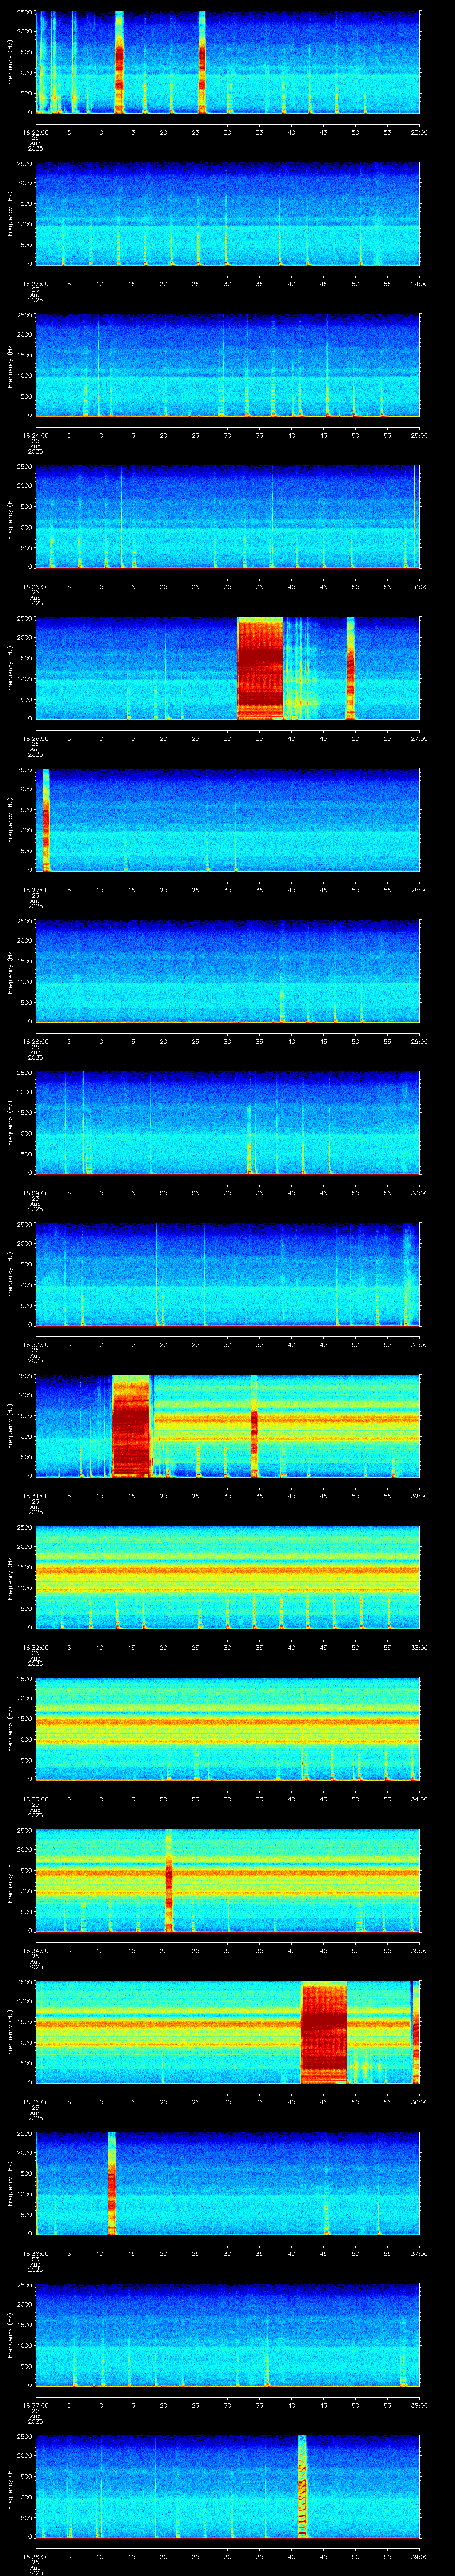The image size is (455, 2576).
Task: Select the spectrogram panel starting at 18:24:00
Action: click(228, 365)
